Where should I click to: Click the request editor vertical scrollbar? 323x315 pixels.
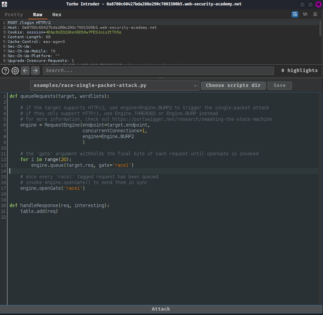point(320,28)
